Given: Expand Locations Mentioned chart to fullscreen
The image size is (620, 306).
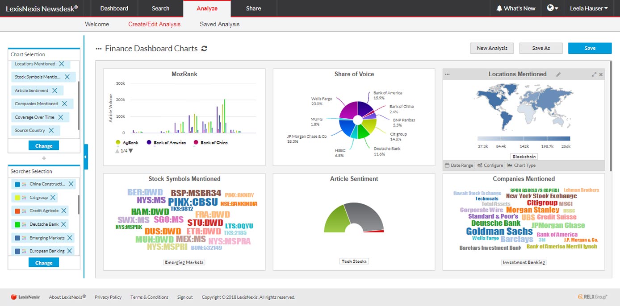Looking at the screenshot, I should click(594, 74).
